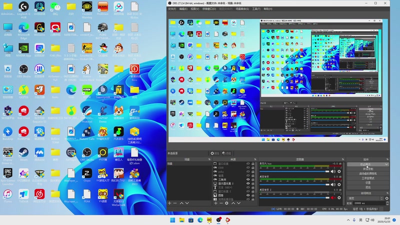Open Display Driver Uninstaller desktop shortcut
The image size is (400, 225).
tap(7, 155)
